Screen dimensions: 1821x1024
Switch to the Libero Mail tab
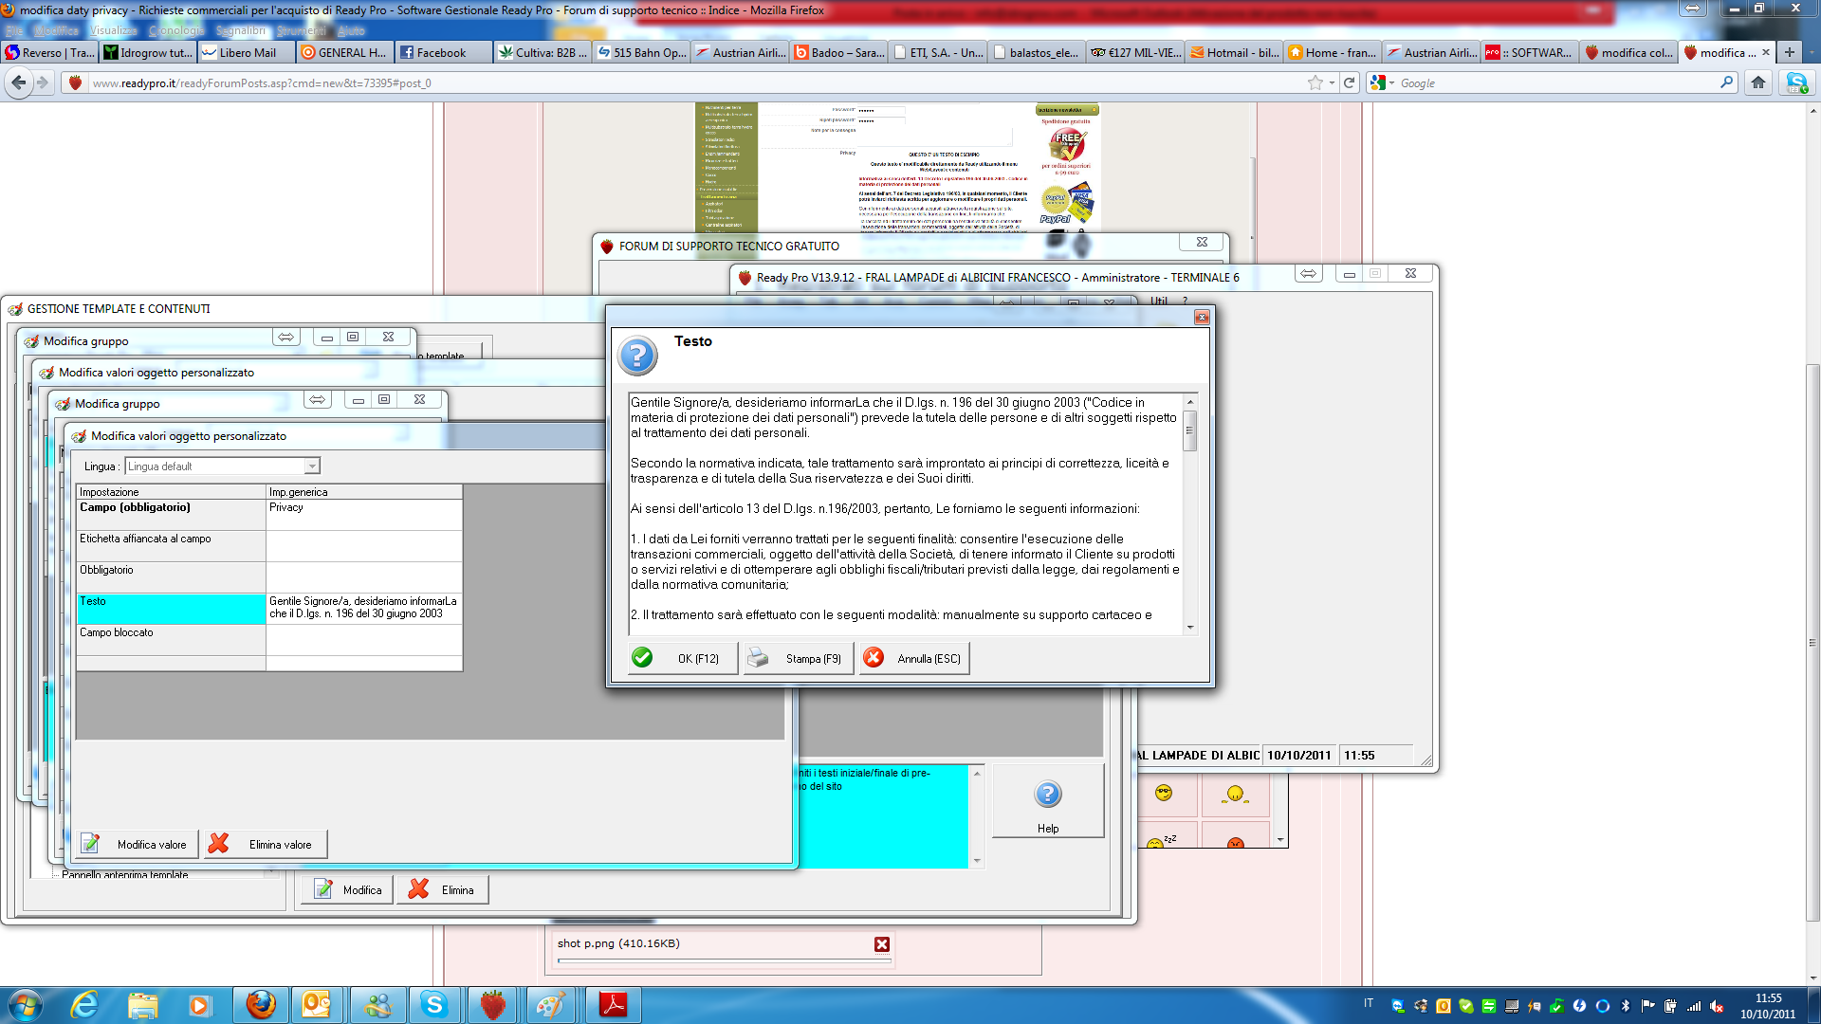tap(247, 53)
